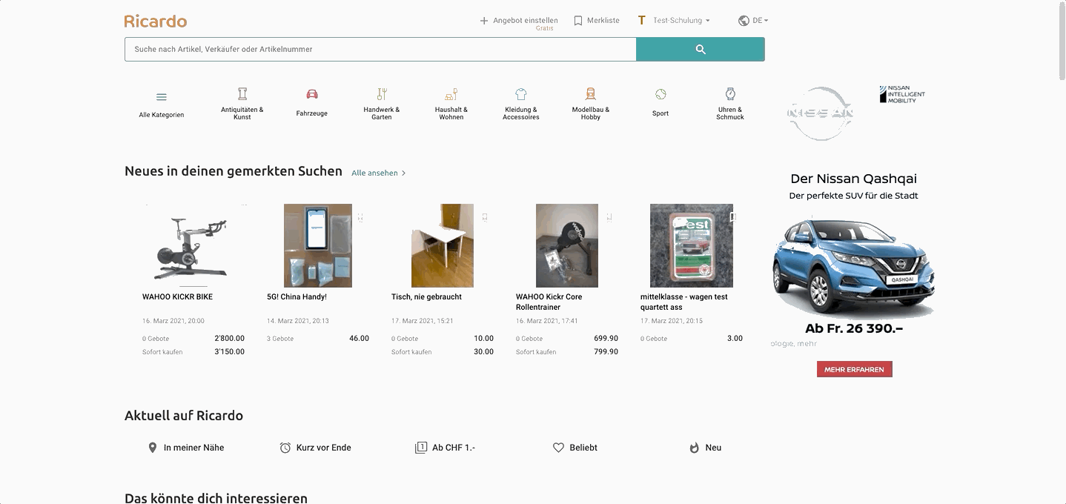Select the red Fahrzeuge car icon
The height and width of the screenshot is (504, 1066).
(x=312, y=94)
